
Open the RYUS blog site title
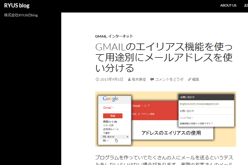pos(17,6)
